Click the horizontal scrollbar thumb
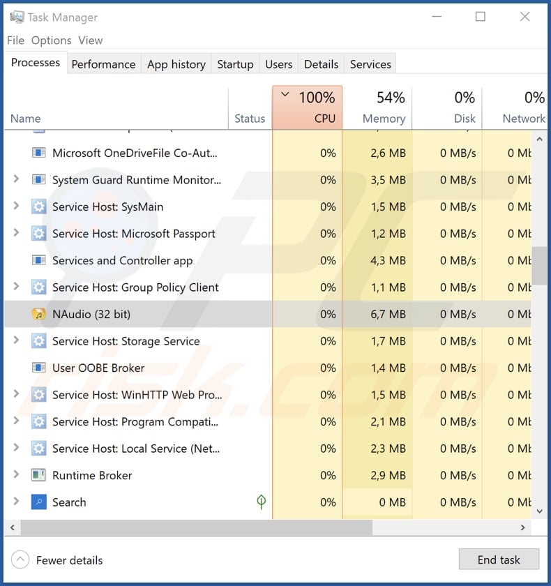The width and height of the screenshot is (551, 586). pos(197,527)
